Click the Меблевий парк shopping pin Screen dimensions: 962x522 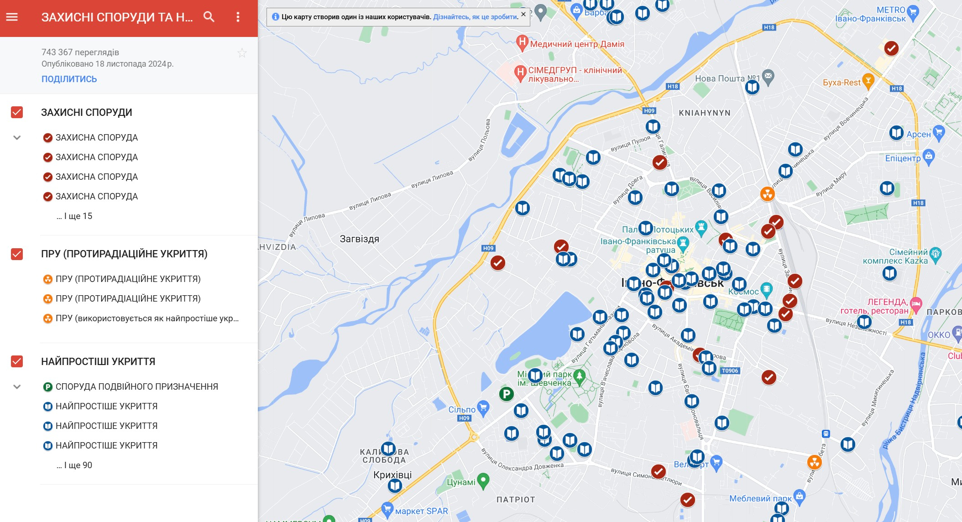coord(799,496)
